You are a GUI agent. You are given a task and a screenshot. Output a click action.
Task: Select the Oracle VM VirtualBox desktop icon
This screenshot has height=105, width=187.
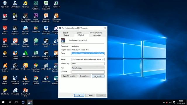tap(15, 80)
